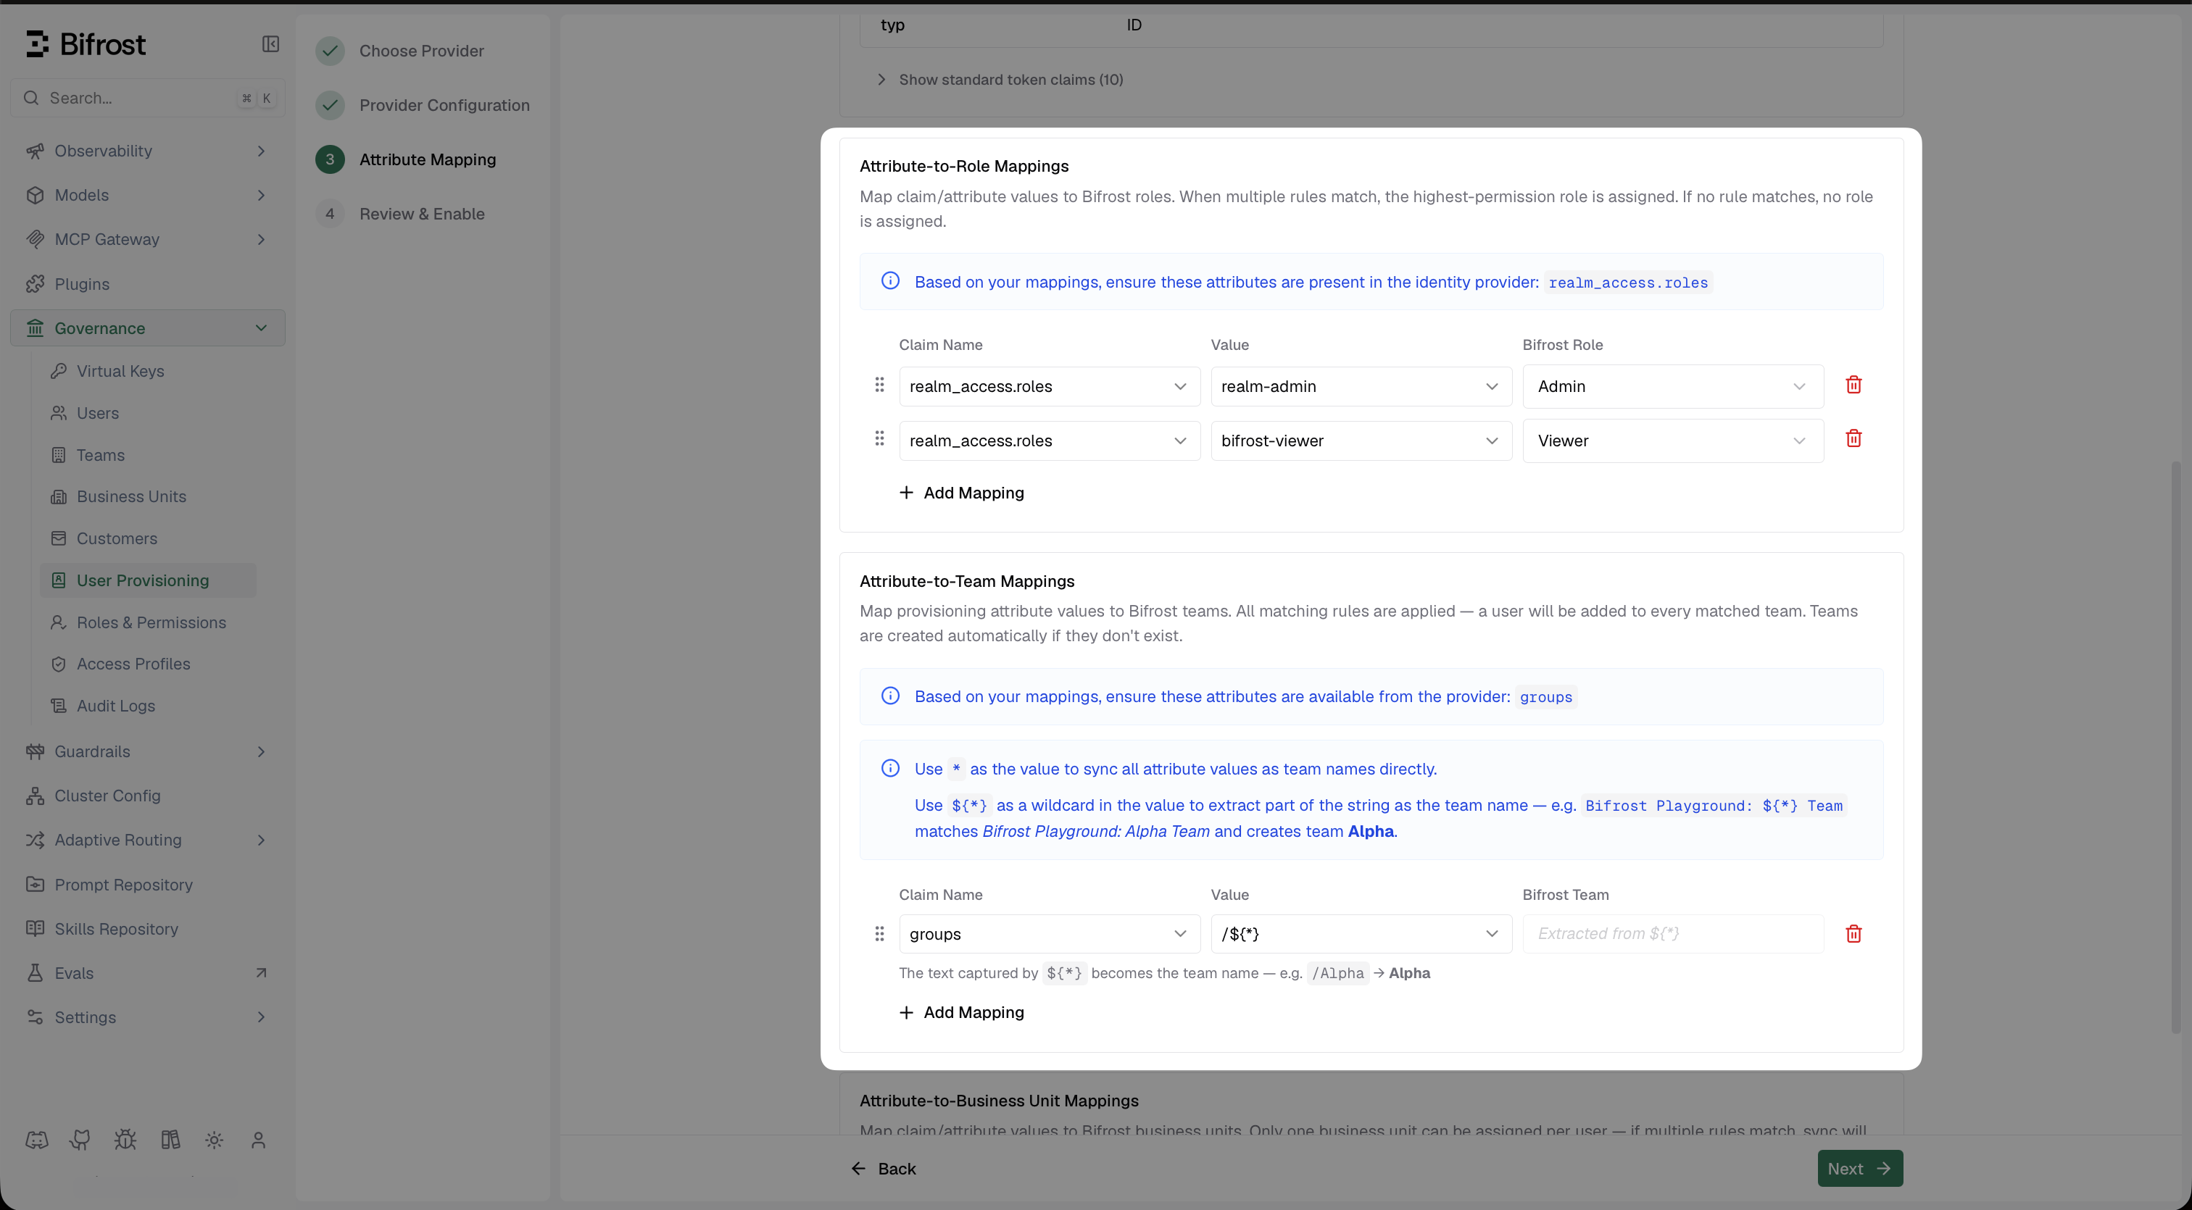
Task: Collapse the Governance section chevron
Action: click(261, 328)
